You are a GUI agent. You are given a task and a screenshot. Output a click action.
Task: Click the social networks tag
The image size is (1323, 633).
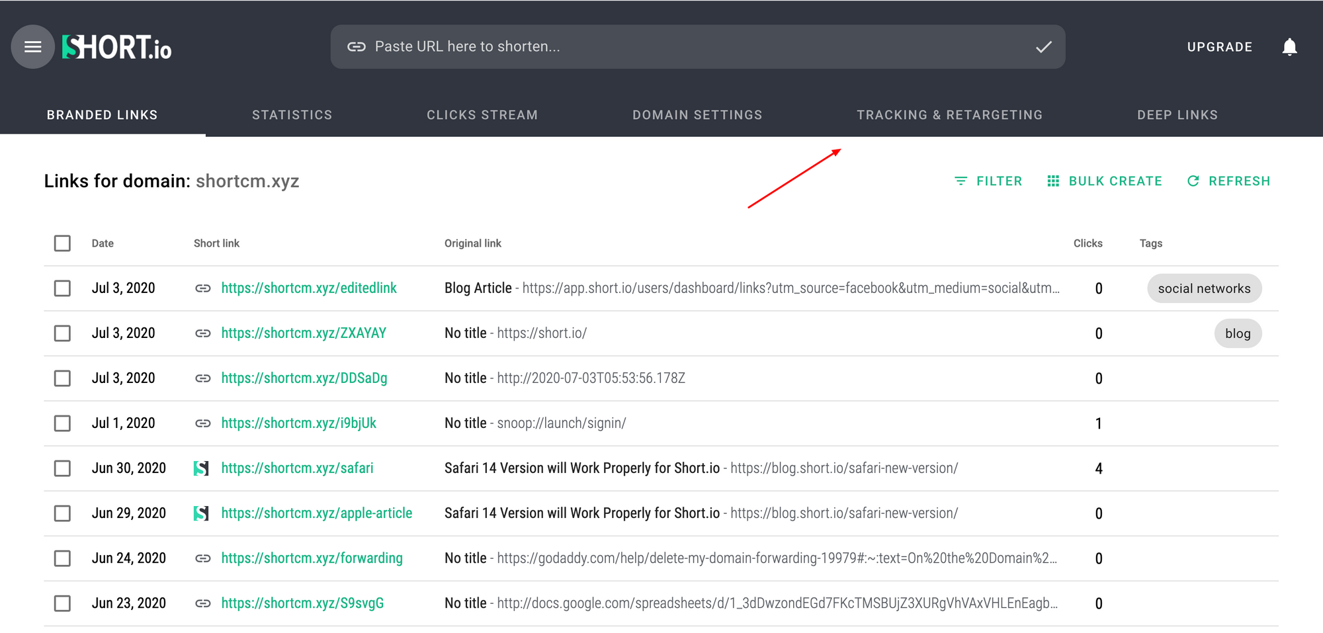[x=1204, y=288]
